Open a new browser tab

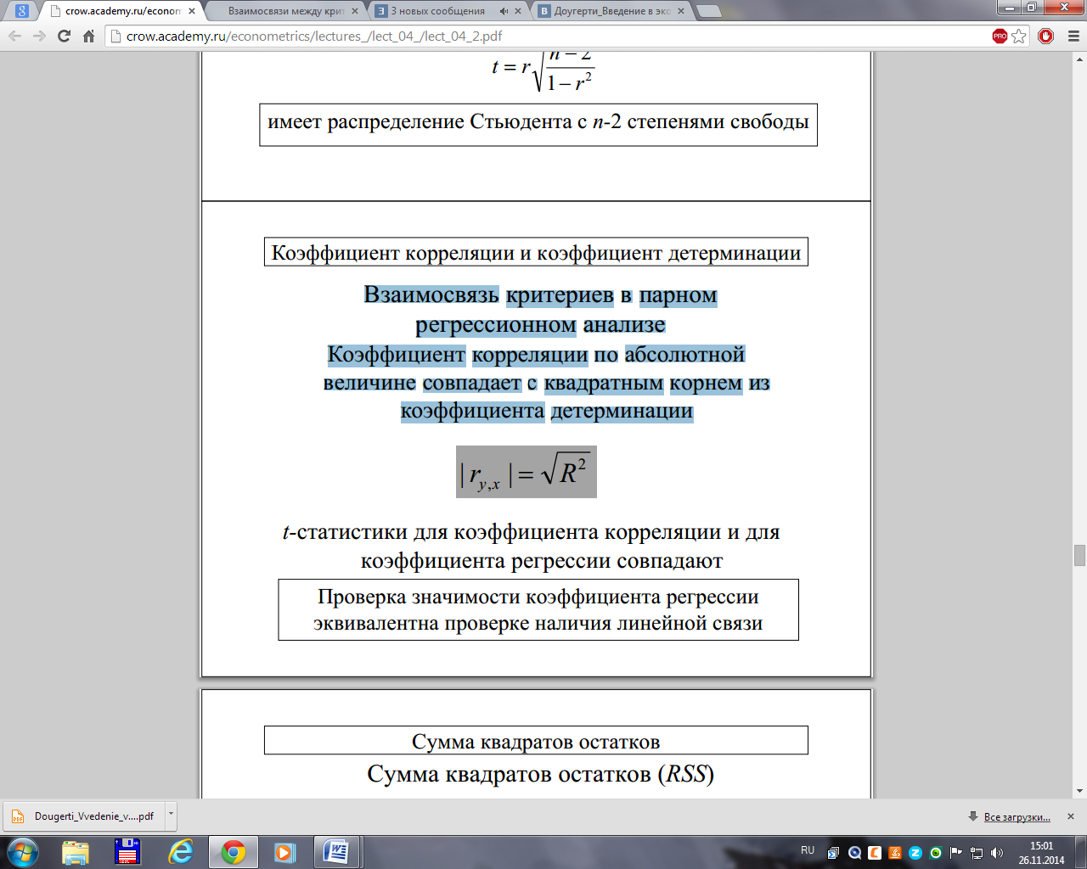708,11
